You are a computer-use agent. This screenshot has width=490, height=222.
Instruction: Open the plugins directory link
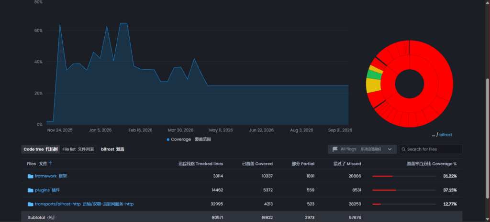coord(47,190)
